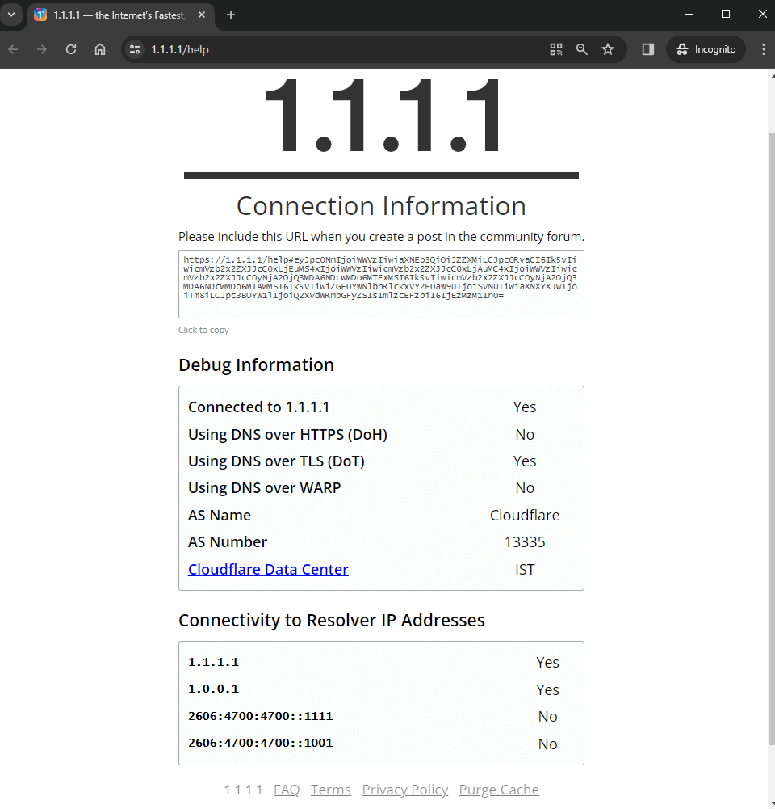
Task: Click the Cloudflare Data Center link
Action: click(268, 569)
